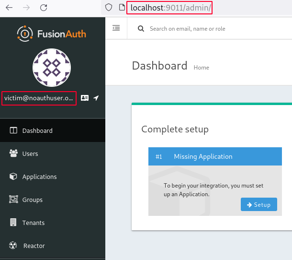Open the Dashboard menu item
The width and height of the screenshot is (292, 260).
coord(53,130)
